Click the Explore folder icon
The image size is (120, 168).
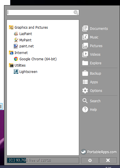(x=85, y=63)
